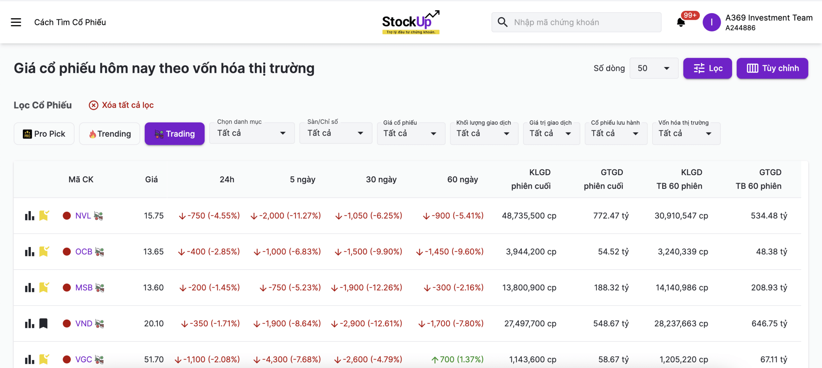Click VGC's 700 (1.37%) gain cell
Screen dimensions: 822x368
457,359
